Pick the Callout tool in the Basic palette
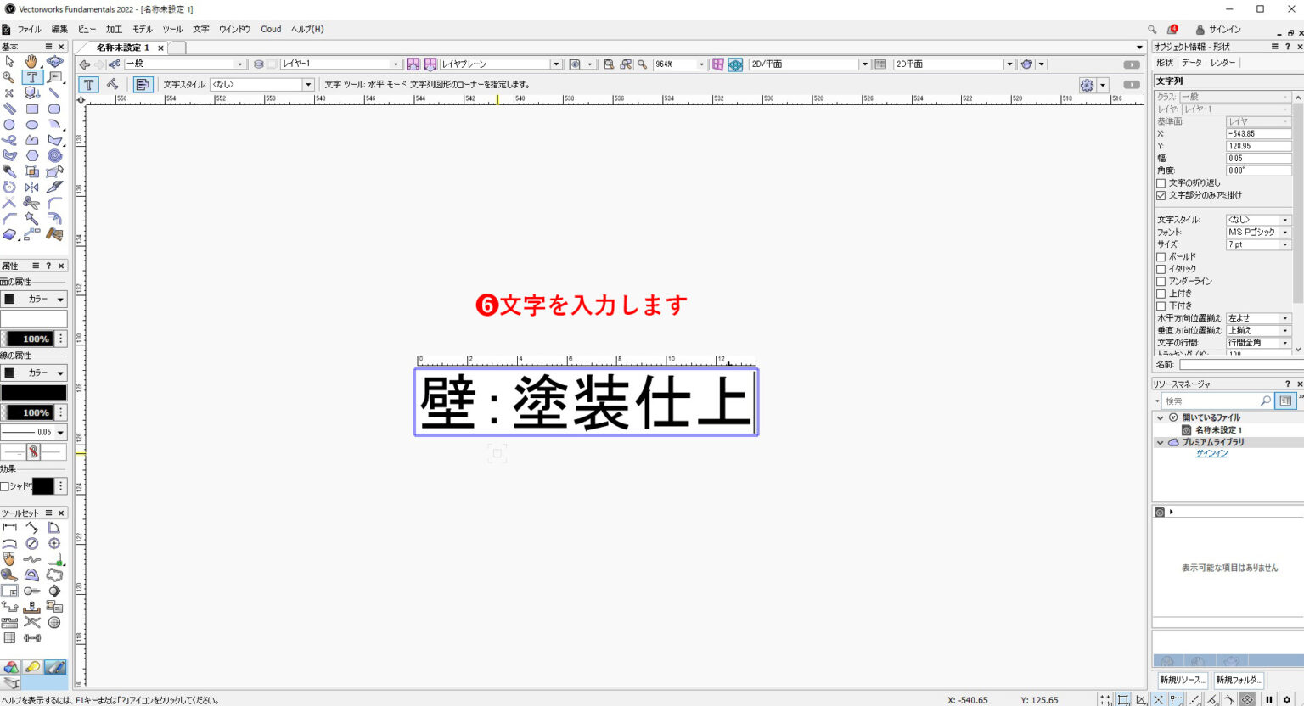 click(53, 76)
